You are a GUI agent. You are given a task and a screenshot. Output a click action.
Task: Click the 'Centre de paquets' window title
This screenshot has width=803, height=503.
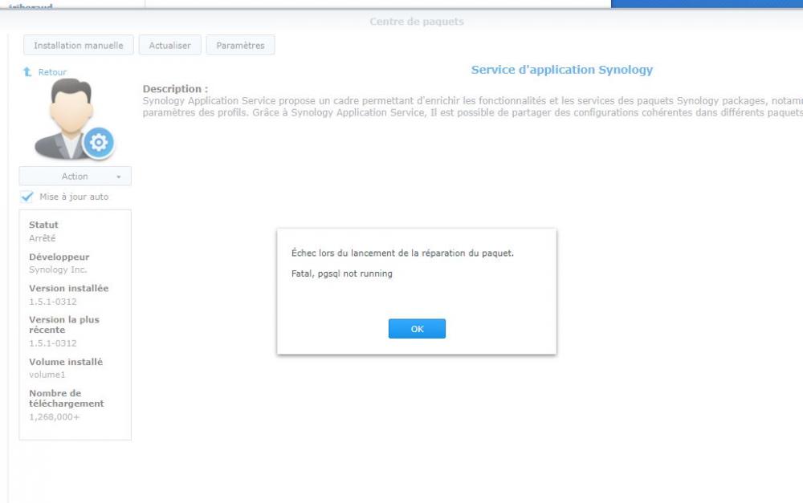tap(417, 22)
